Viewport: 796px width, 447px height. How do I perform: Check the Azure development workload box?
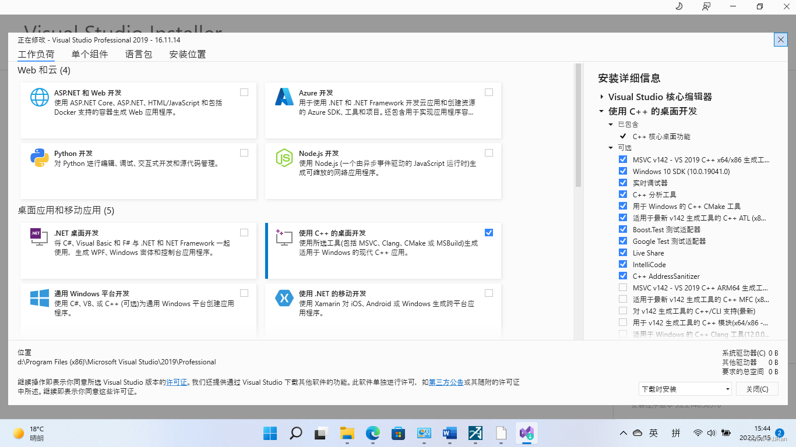(489, 92)
